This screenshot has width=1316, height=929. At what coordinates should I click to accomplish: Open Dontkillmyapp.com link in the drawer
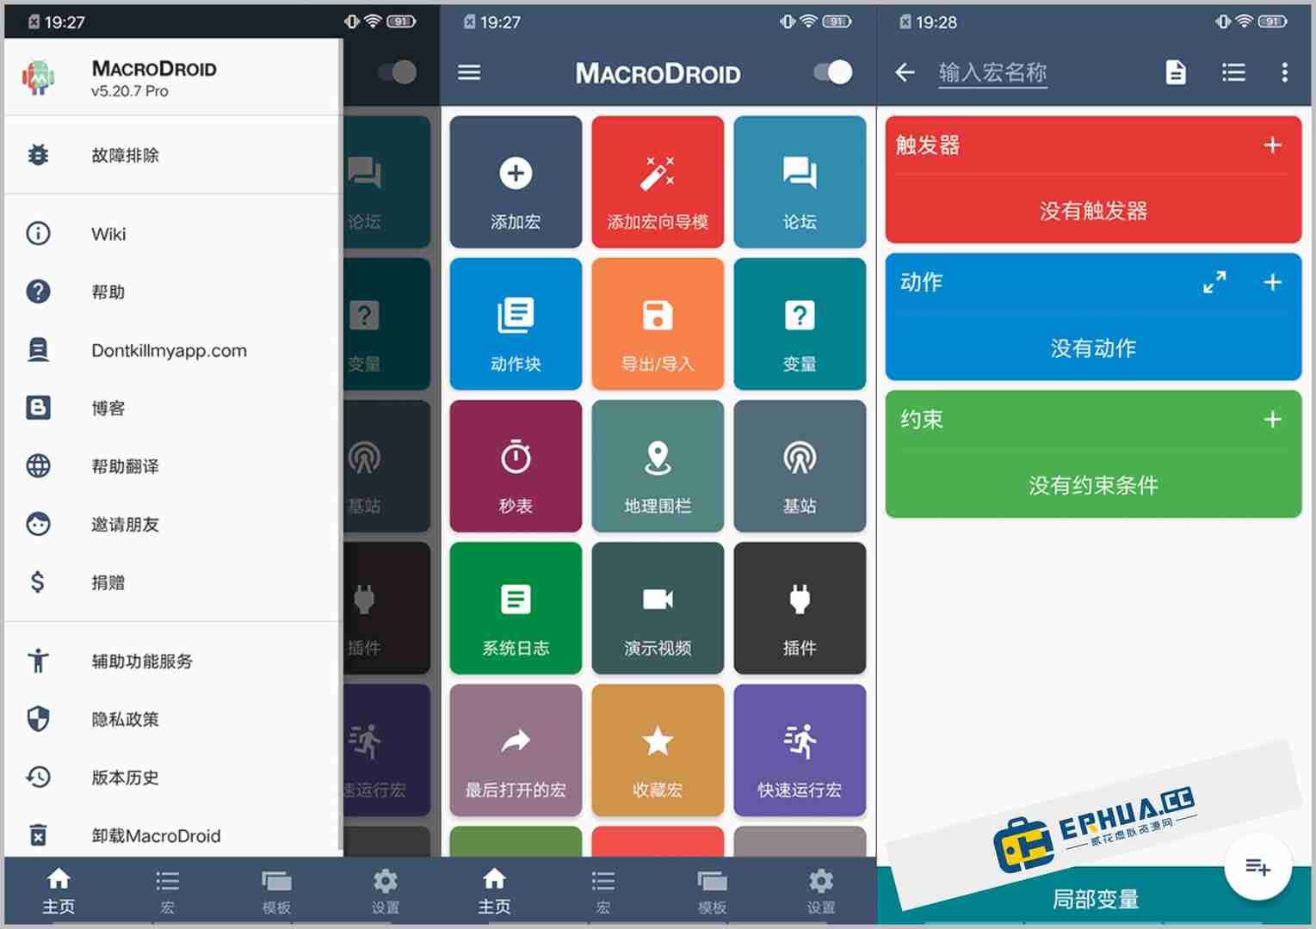[x=172, y=350]
